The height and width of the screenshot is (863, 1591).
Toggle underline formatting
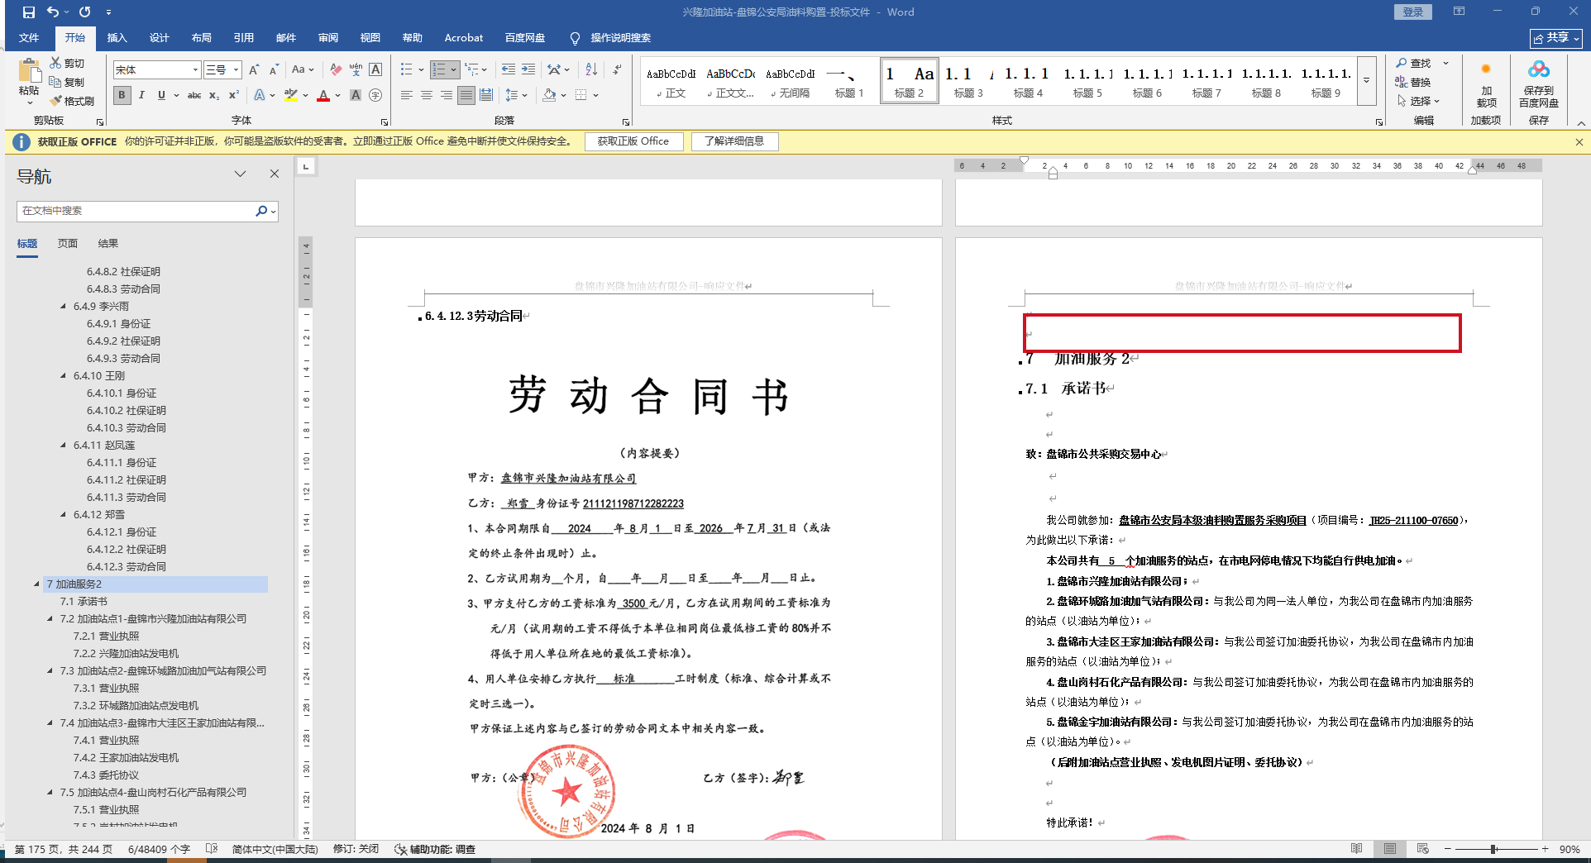tap(161, 95)
